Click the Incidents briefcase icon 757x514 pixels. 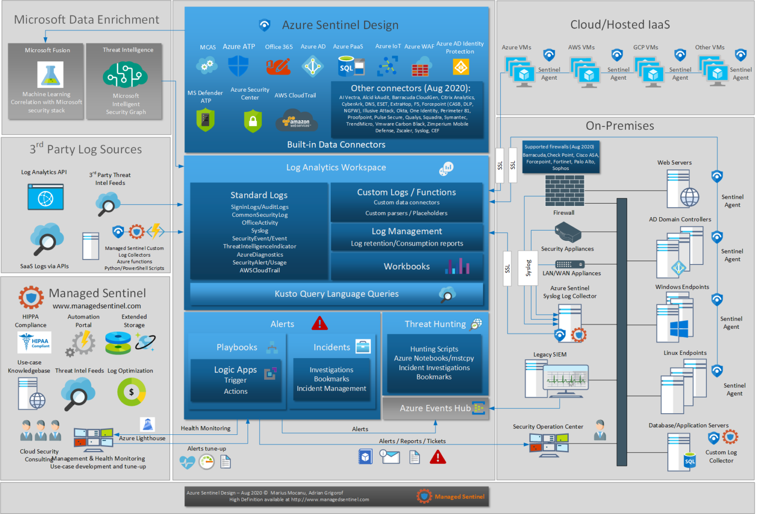tap(363, 347)
